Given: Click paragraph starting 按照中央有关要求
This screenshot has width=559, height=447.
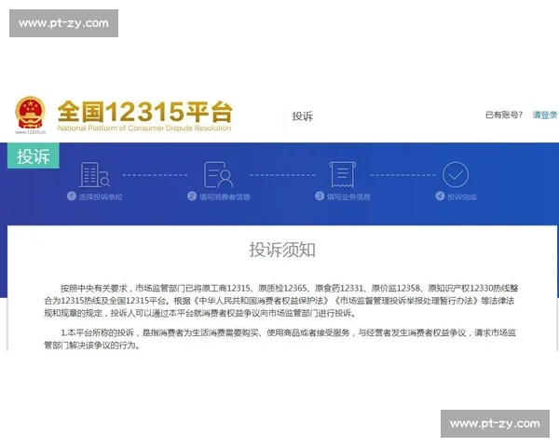Looking at the screenshot, I should (280, 301).
